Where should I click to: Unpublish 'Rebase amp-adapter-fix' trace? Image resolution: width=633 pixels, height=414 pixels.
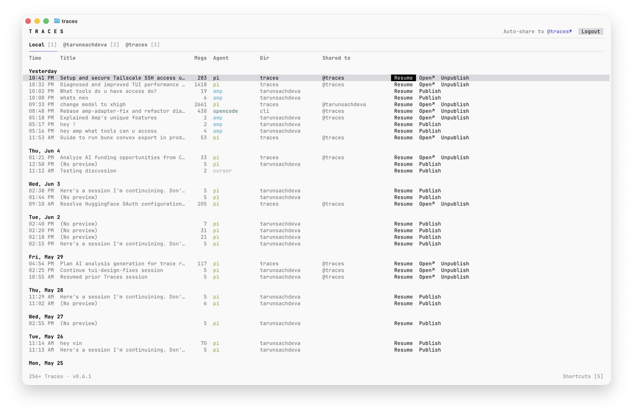[455, 111]
